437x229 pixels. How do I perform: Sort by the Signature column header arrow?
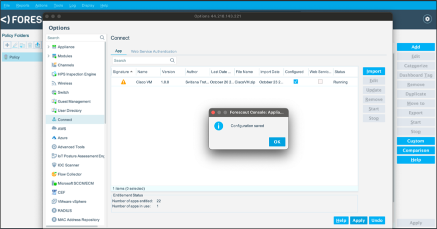click(131, 72)
